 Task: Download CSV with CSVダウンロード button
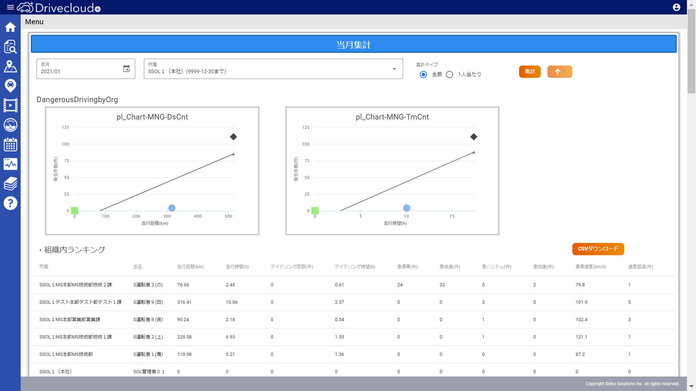[x=598, y=249]
